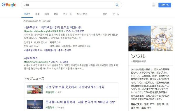The height and width of the screenshot is (111, 175).
Task: Click the Seoul skyline photo in panel
Action: 139,39
